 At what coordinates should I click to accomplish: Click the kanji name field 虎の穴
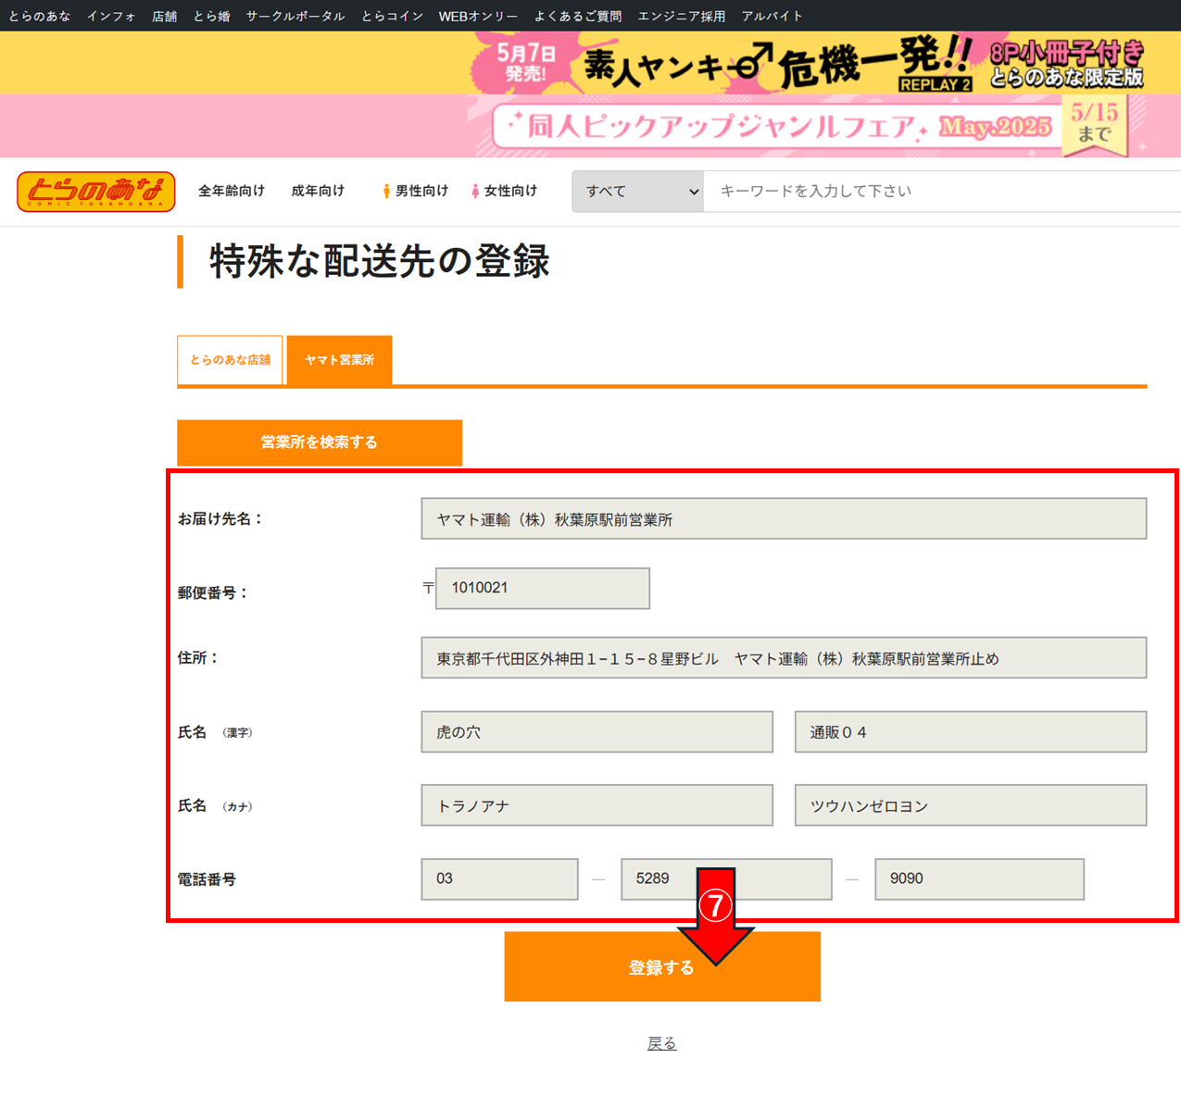point(597,732)
